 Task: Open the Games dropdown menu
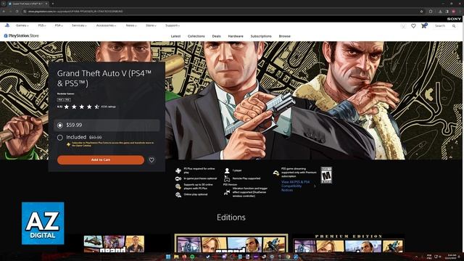pos(22,26)
